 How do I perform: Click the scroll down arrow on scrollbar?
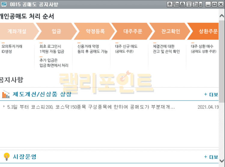tap(222, 161)
